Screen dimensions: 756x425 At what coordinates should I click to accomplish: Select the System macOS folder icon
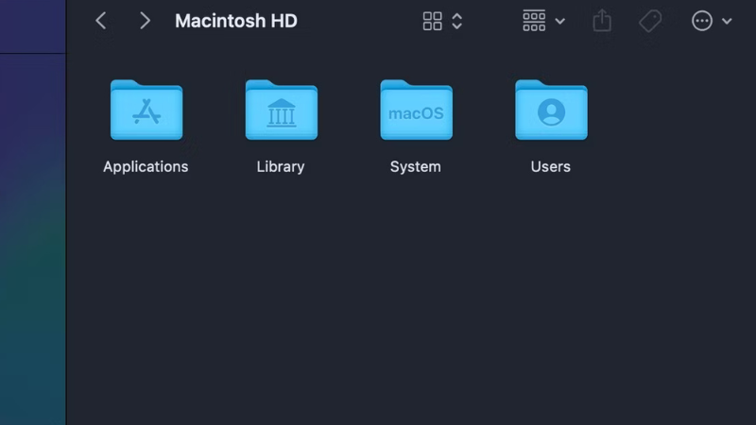pyautogui.click(x=417, y=110)
